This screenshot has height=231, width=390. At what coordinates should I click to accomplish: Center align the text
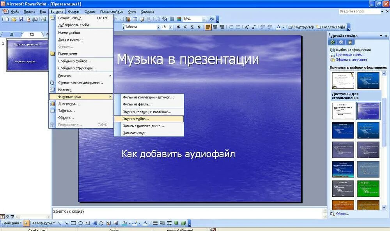click(215, 27)
